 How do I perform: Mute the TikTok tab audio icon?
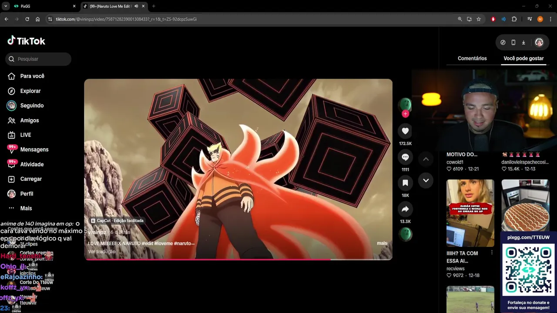click(x=136, y=6)
